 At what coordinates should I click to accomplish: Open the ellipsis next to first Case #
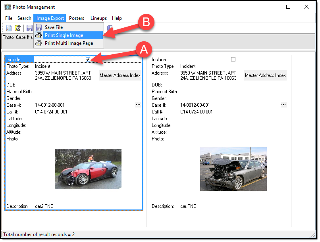[138, 105]
